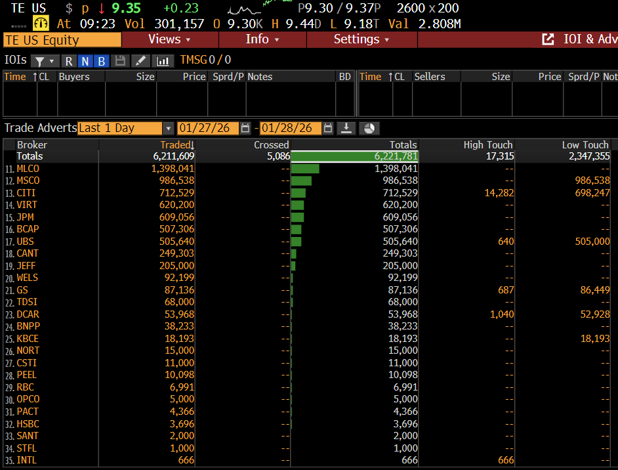Click the start date field 01/27/26
Viewport: 618px width, 470px height.
tap(208, 128)
